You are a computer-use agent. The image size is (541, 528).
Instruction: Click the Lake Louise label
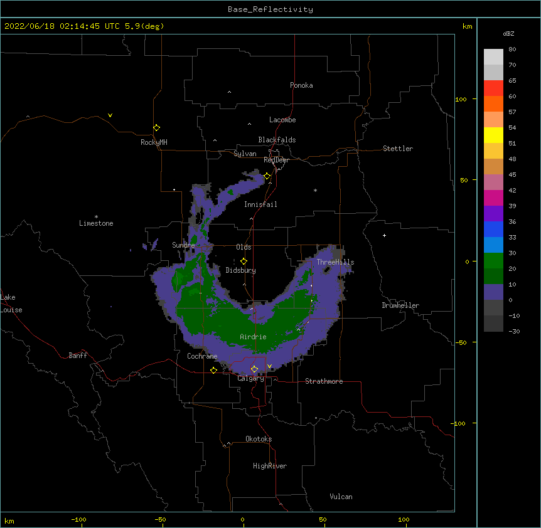click(x=11, y=304)
